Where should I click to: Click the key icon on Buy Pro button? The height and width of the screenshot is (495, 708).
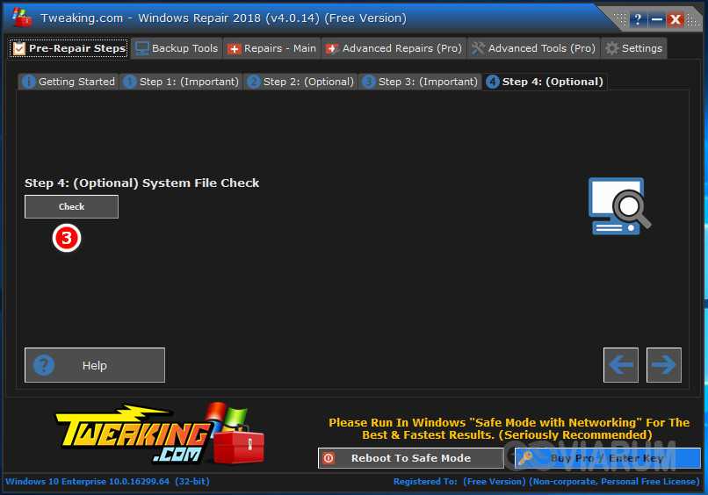(x=526, y=458)
